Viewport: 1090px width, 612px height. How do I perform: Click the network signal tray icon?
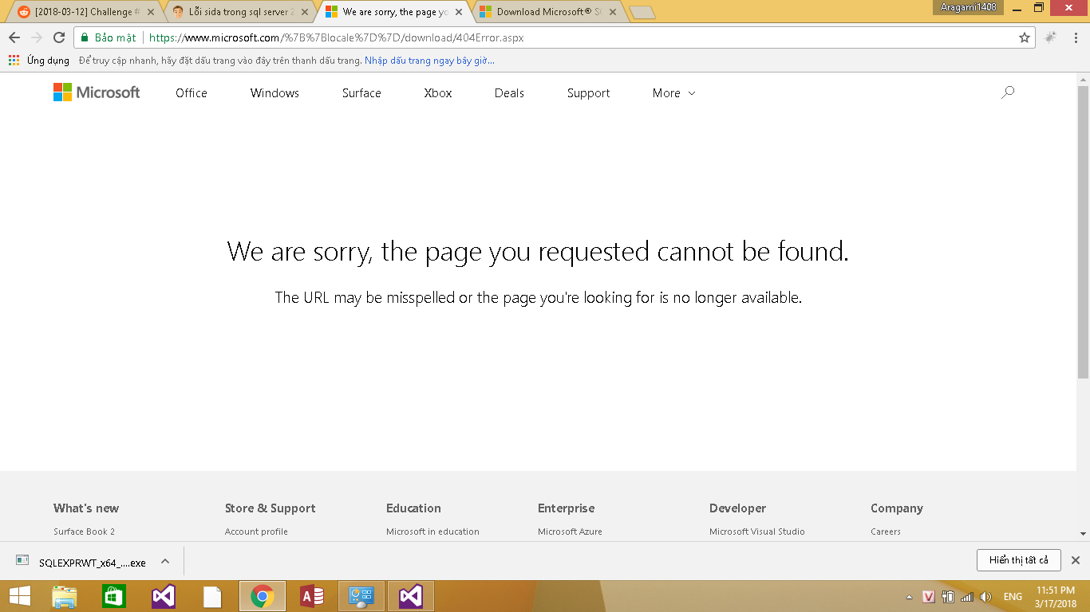tap(966, 597)
